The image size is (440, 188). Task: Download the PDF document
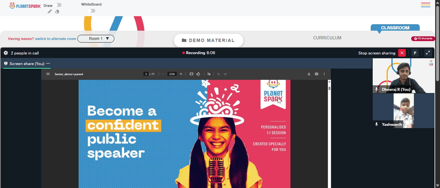click(x=309, y=74)
